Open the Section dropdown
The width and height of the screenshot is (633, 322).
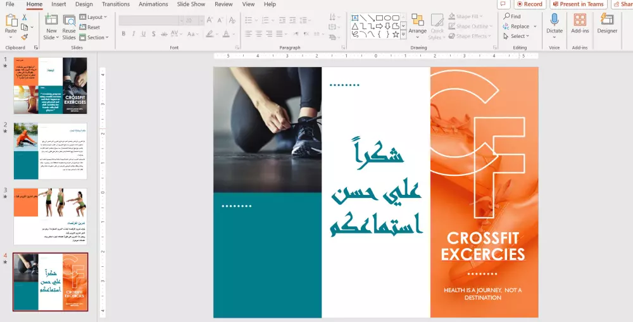pyautogui.click(x=94, y=37)
